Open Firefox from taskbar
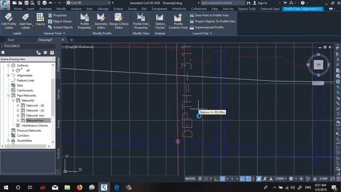This screenshot has width=341, height=192. [79, 187]
